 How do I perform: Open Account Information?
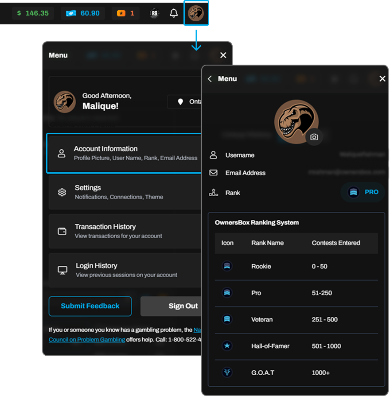[x=125, y=153]
